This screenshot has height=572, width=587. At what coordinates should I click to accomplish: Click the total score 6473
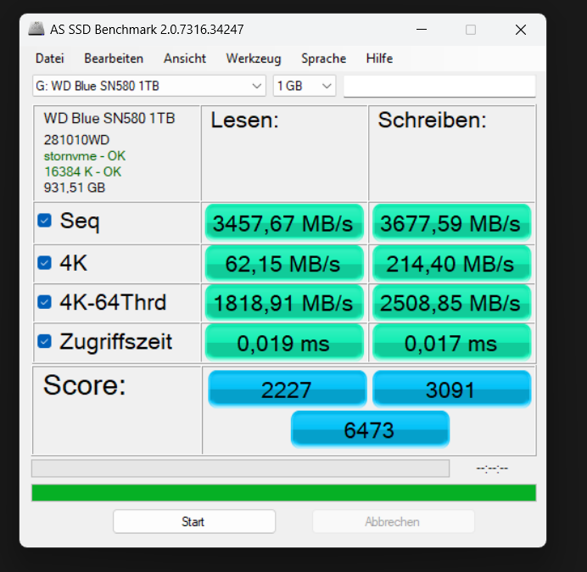[x=370, y=429]
